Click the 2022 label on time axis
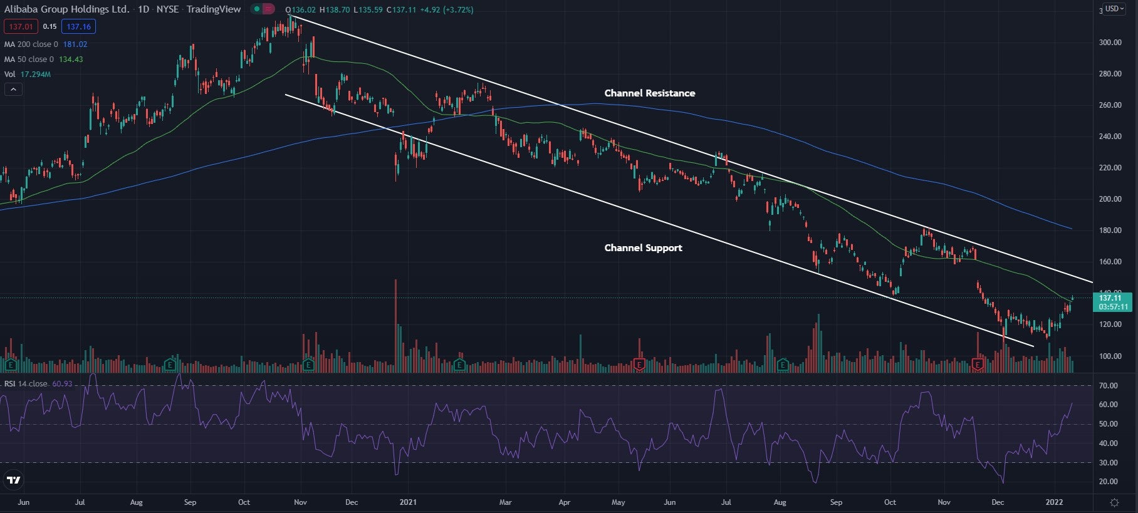 tap(1055, 502)
